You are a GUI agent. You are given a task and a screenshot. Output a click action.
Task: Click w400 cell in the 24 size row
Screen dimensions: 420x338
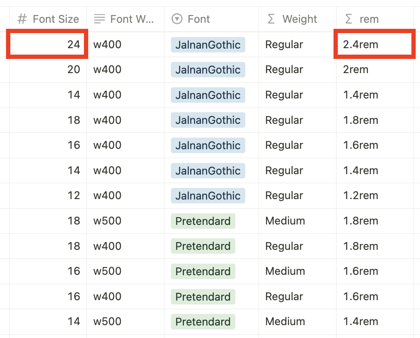click(x=125, y=44)
